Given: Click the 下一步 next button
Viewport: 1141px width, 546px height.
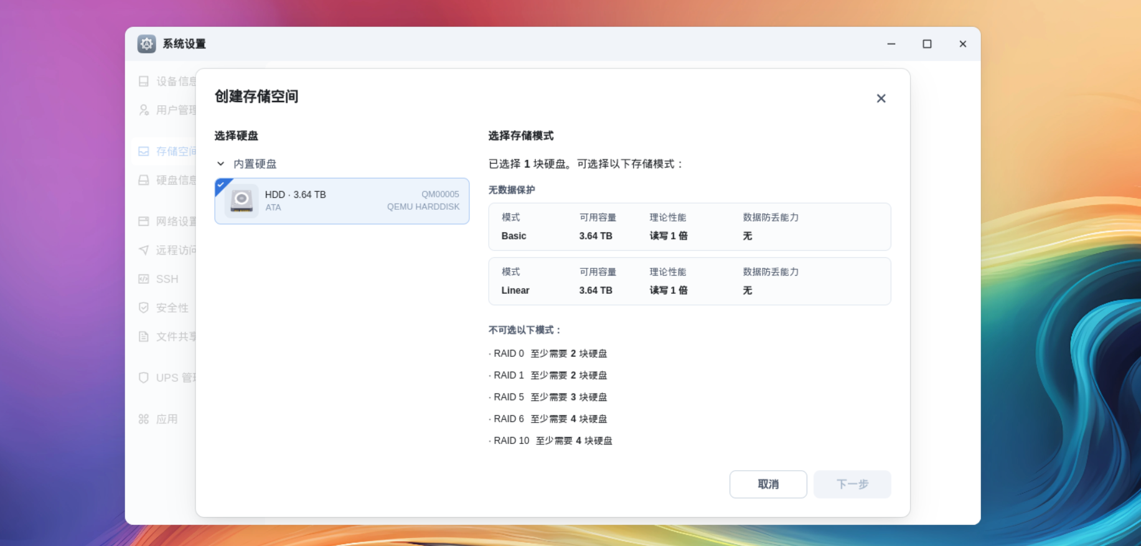Looking at the screenshot, I should 852,484.
